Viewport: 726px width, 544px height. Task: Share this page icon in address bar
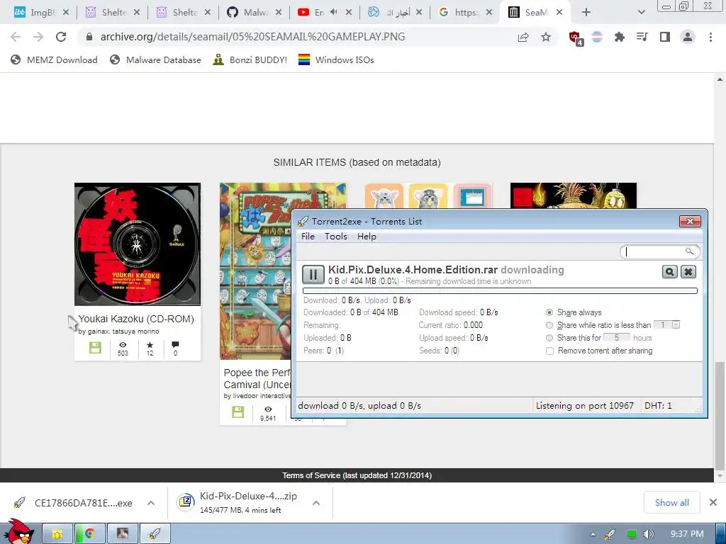[523, 37]
